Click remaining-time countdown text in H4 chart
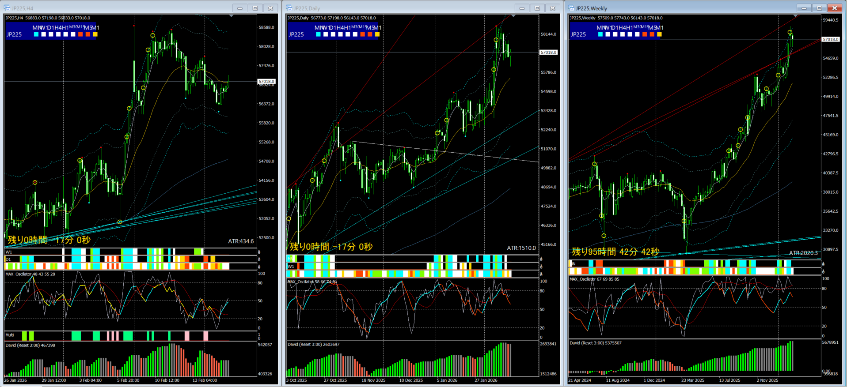This screenshot has width=847, height=387. (49, 240)
